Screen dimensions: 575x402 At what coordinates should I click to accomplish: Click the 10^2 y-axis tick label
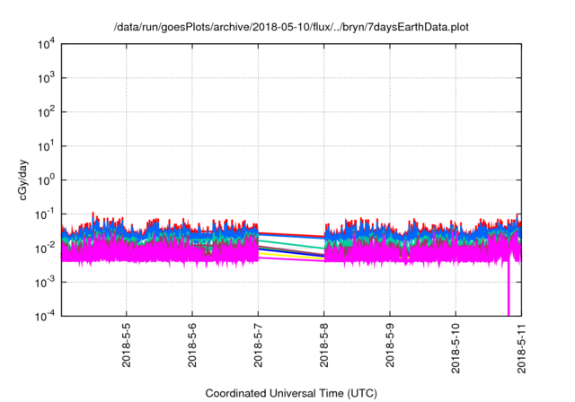tap(47, 112)
